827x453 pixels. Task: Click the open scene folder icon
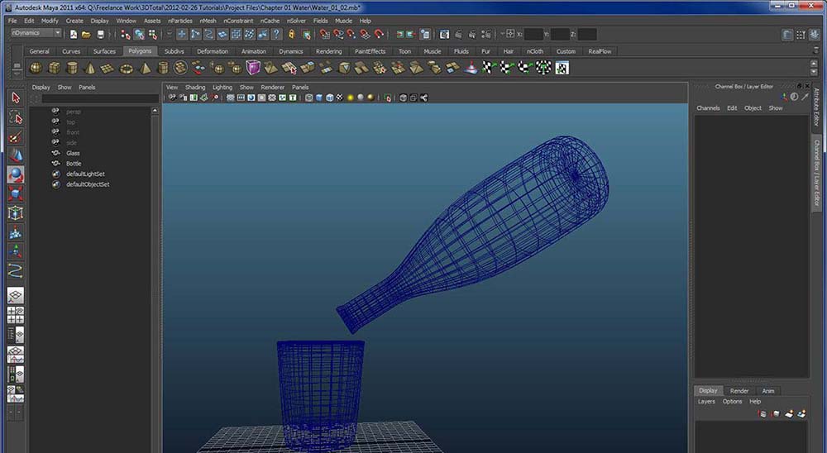(86, 34)
